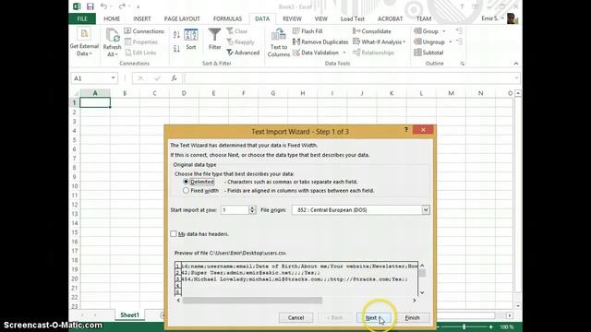This screenshot has width=591, height=332.
Task: Open Data Validation dropdown arrow
Action: (x=344, y=53)
